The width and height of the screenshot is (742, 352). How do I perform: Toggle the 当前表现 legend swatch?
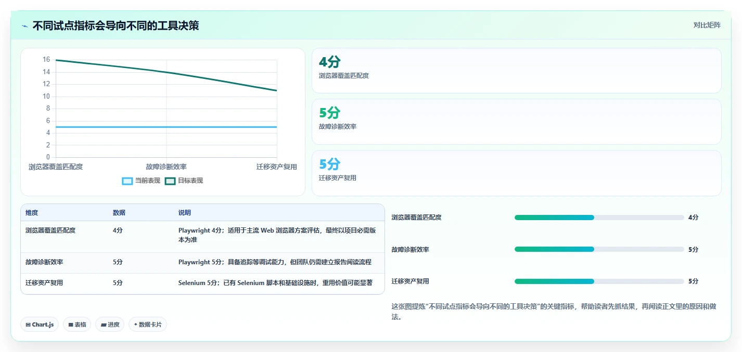127,181
